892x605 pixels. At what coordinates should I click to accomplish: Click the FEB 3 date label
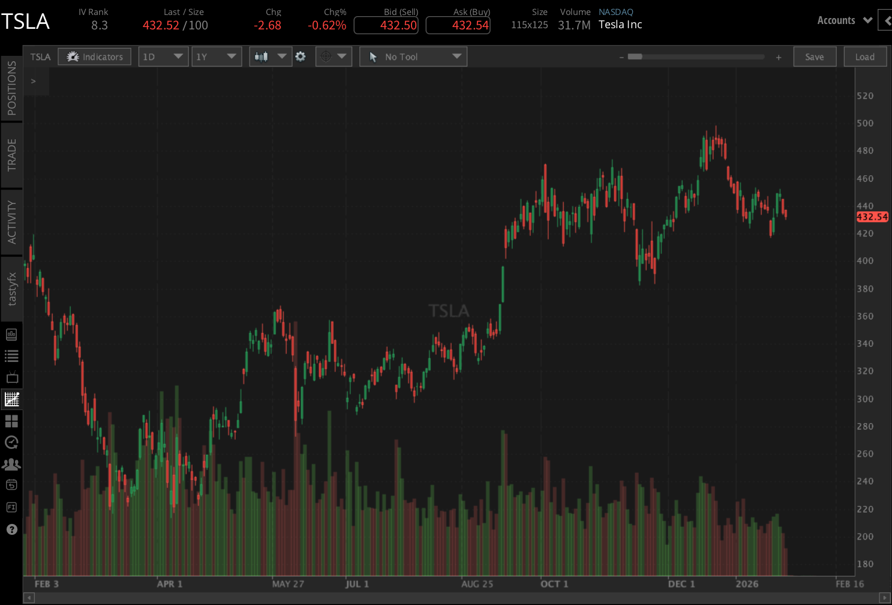pos(47,584)
